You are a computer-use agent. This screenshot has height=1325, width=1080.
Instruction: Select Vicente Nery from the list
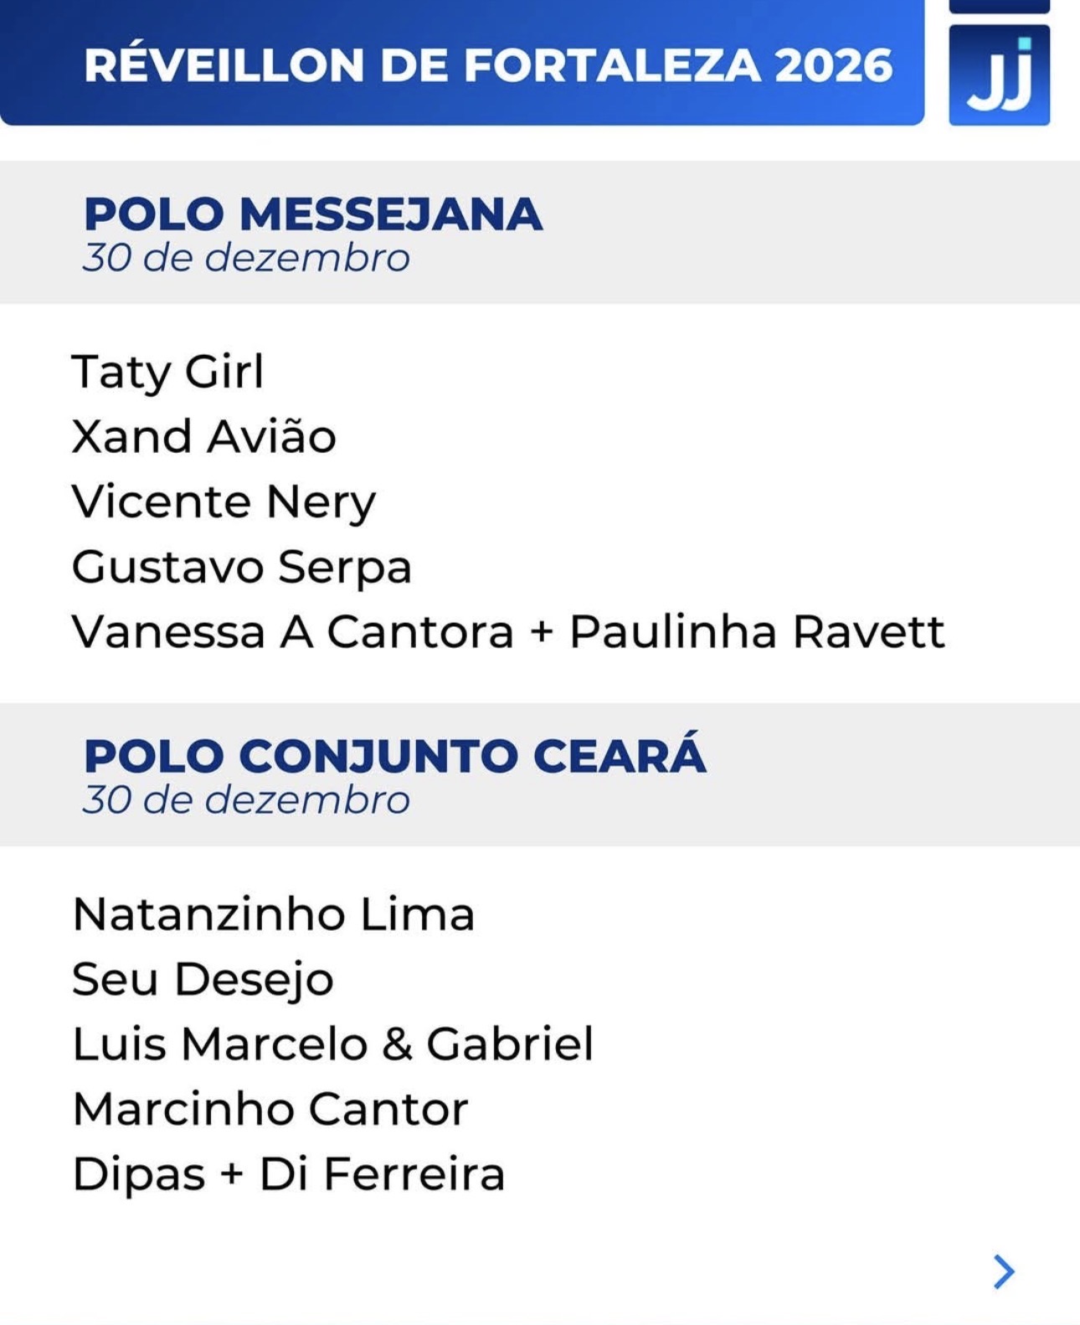pyautogui.click(x=224, y=502)
